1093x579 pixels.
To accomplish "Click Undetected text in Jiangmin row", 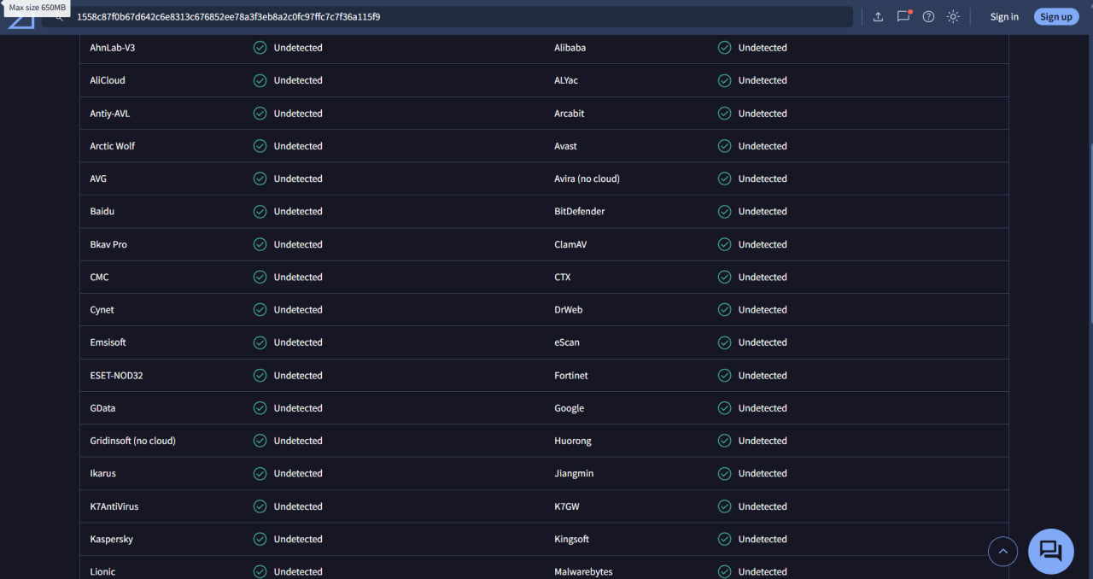I will 763,473.
